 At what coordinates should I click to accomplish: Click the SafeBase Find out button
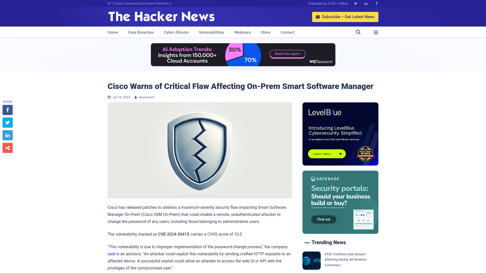(323, 219)
